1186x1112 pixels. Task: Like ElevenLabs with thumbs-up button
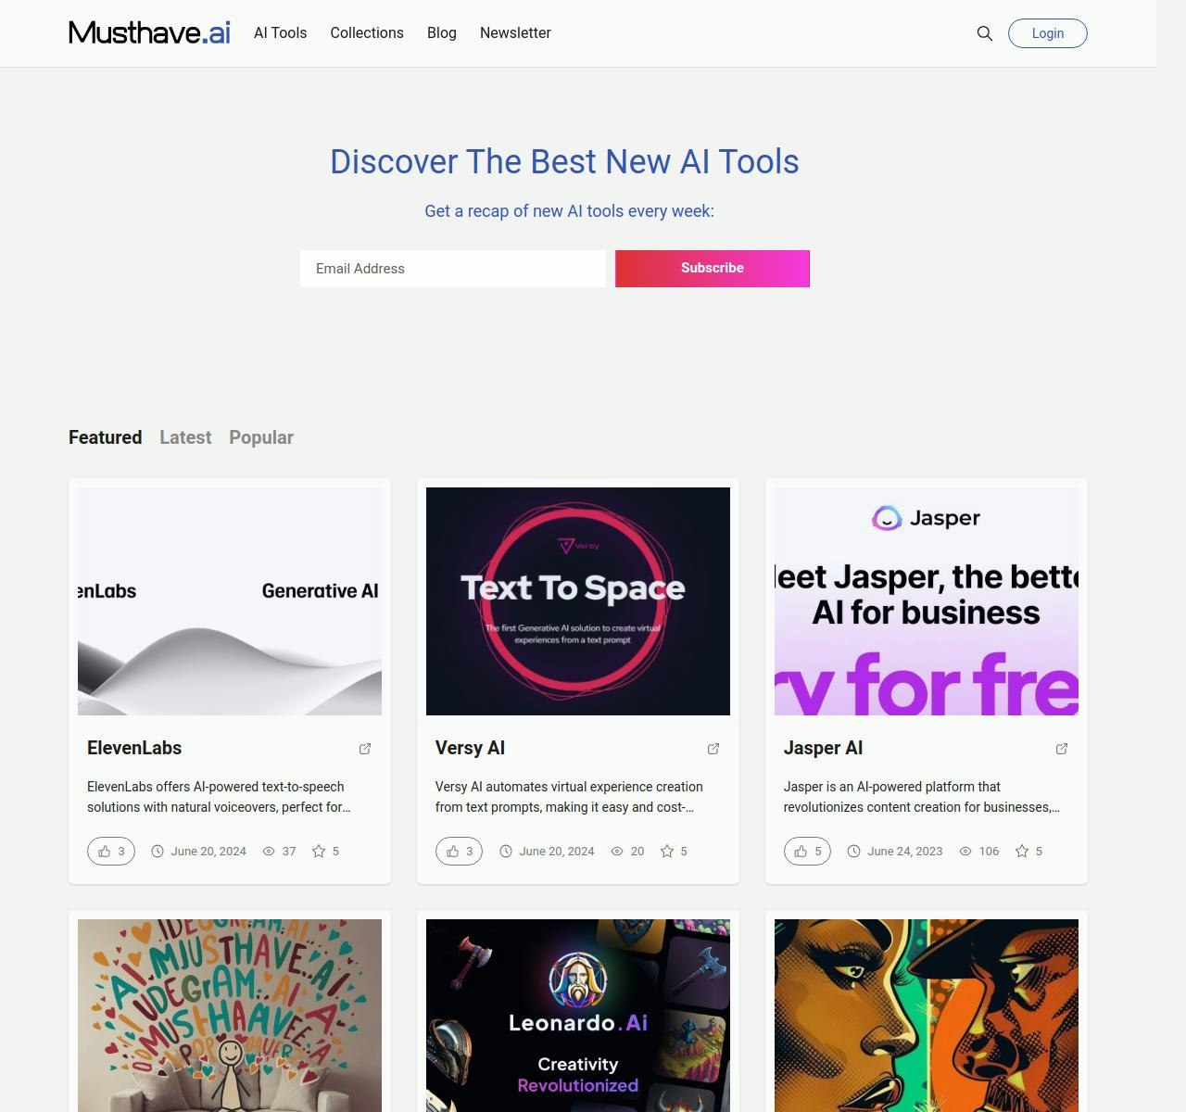(111, 851)
